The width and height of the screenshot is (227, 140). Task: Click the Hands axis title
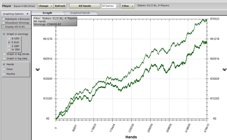tap(131, 137)
